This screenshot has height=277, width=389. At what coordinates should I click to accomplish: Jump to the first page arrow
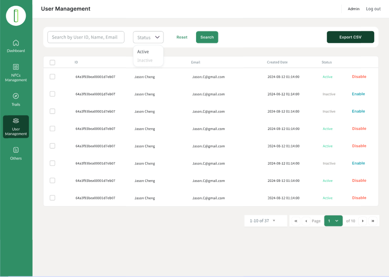click(x=296, y=221)
